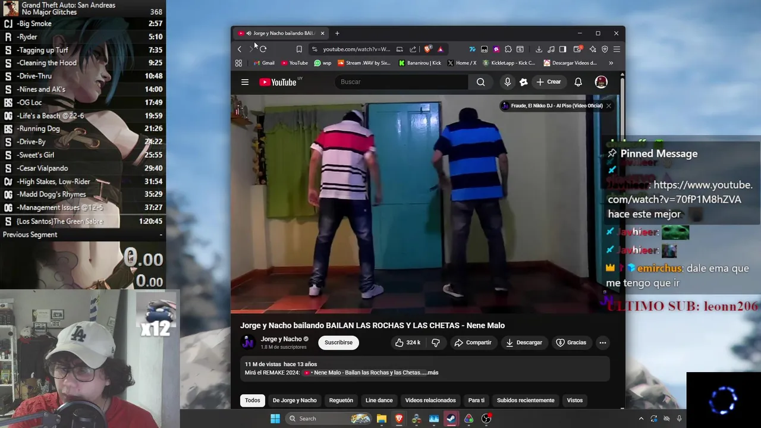Screen dimensions: 761x428
Task: Dislike the video with thumbs-down
Action: tap(436, 342)
